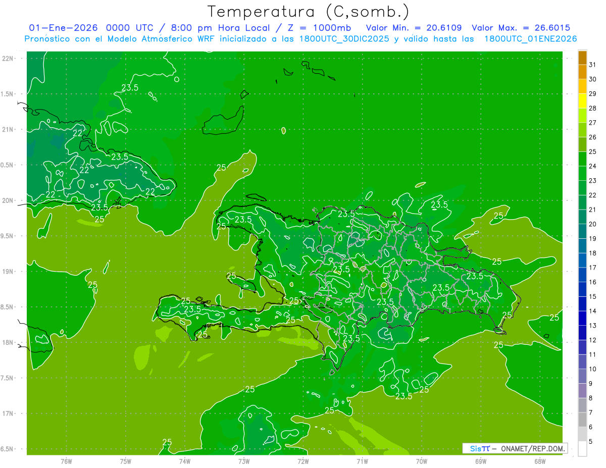Click the 70W longitude axis label
The image size is (606, 468).
pos(422,461)
